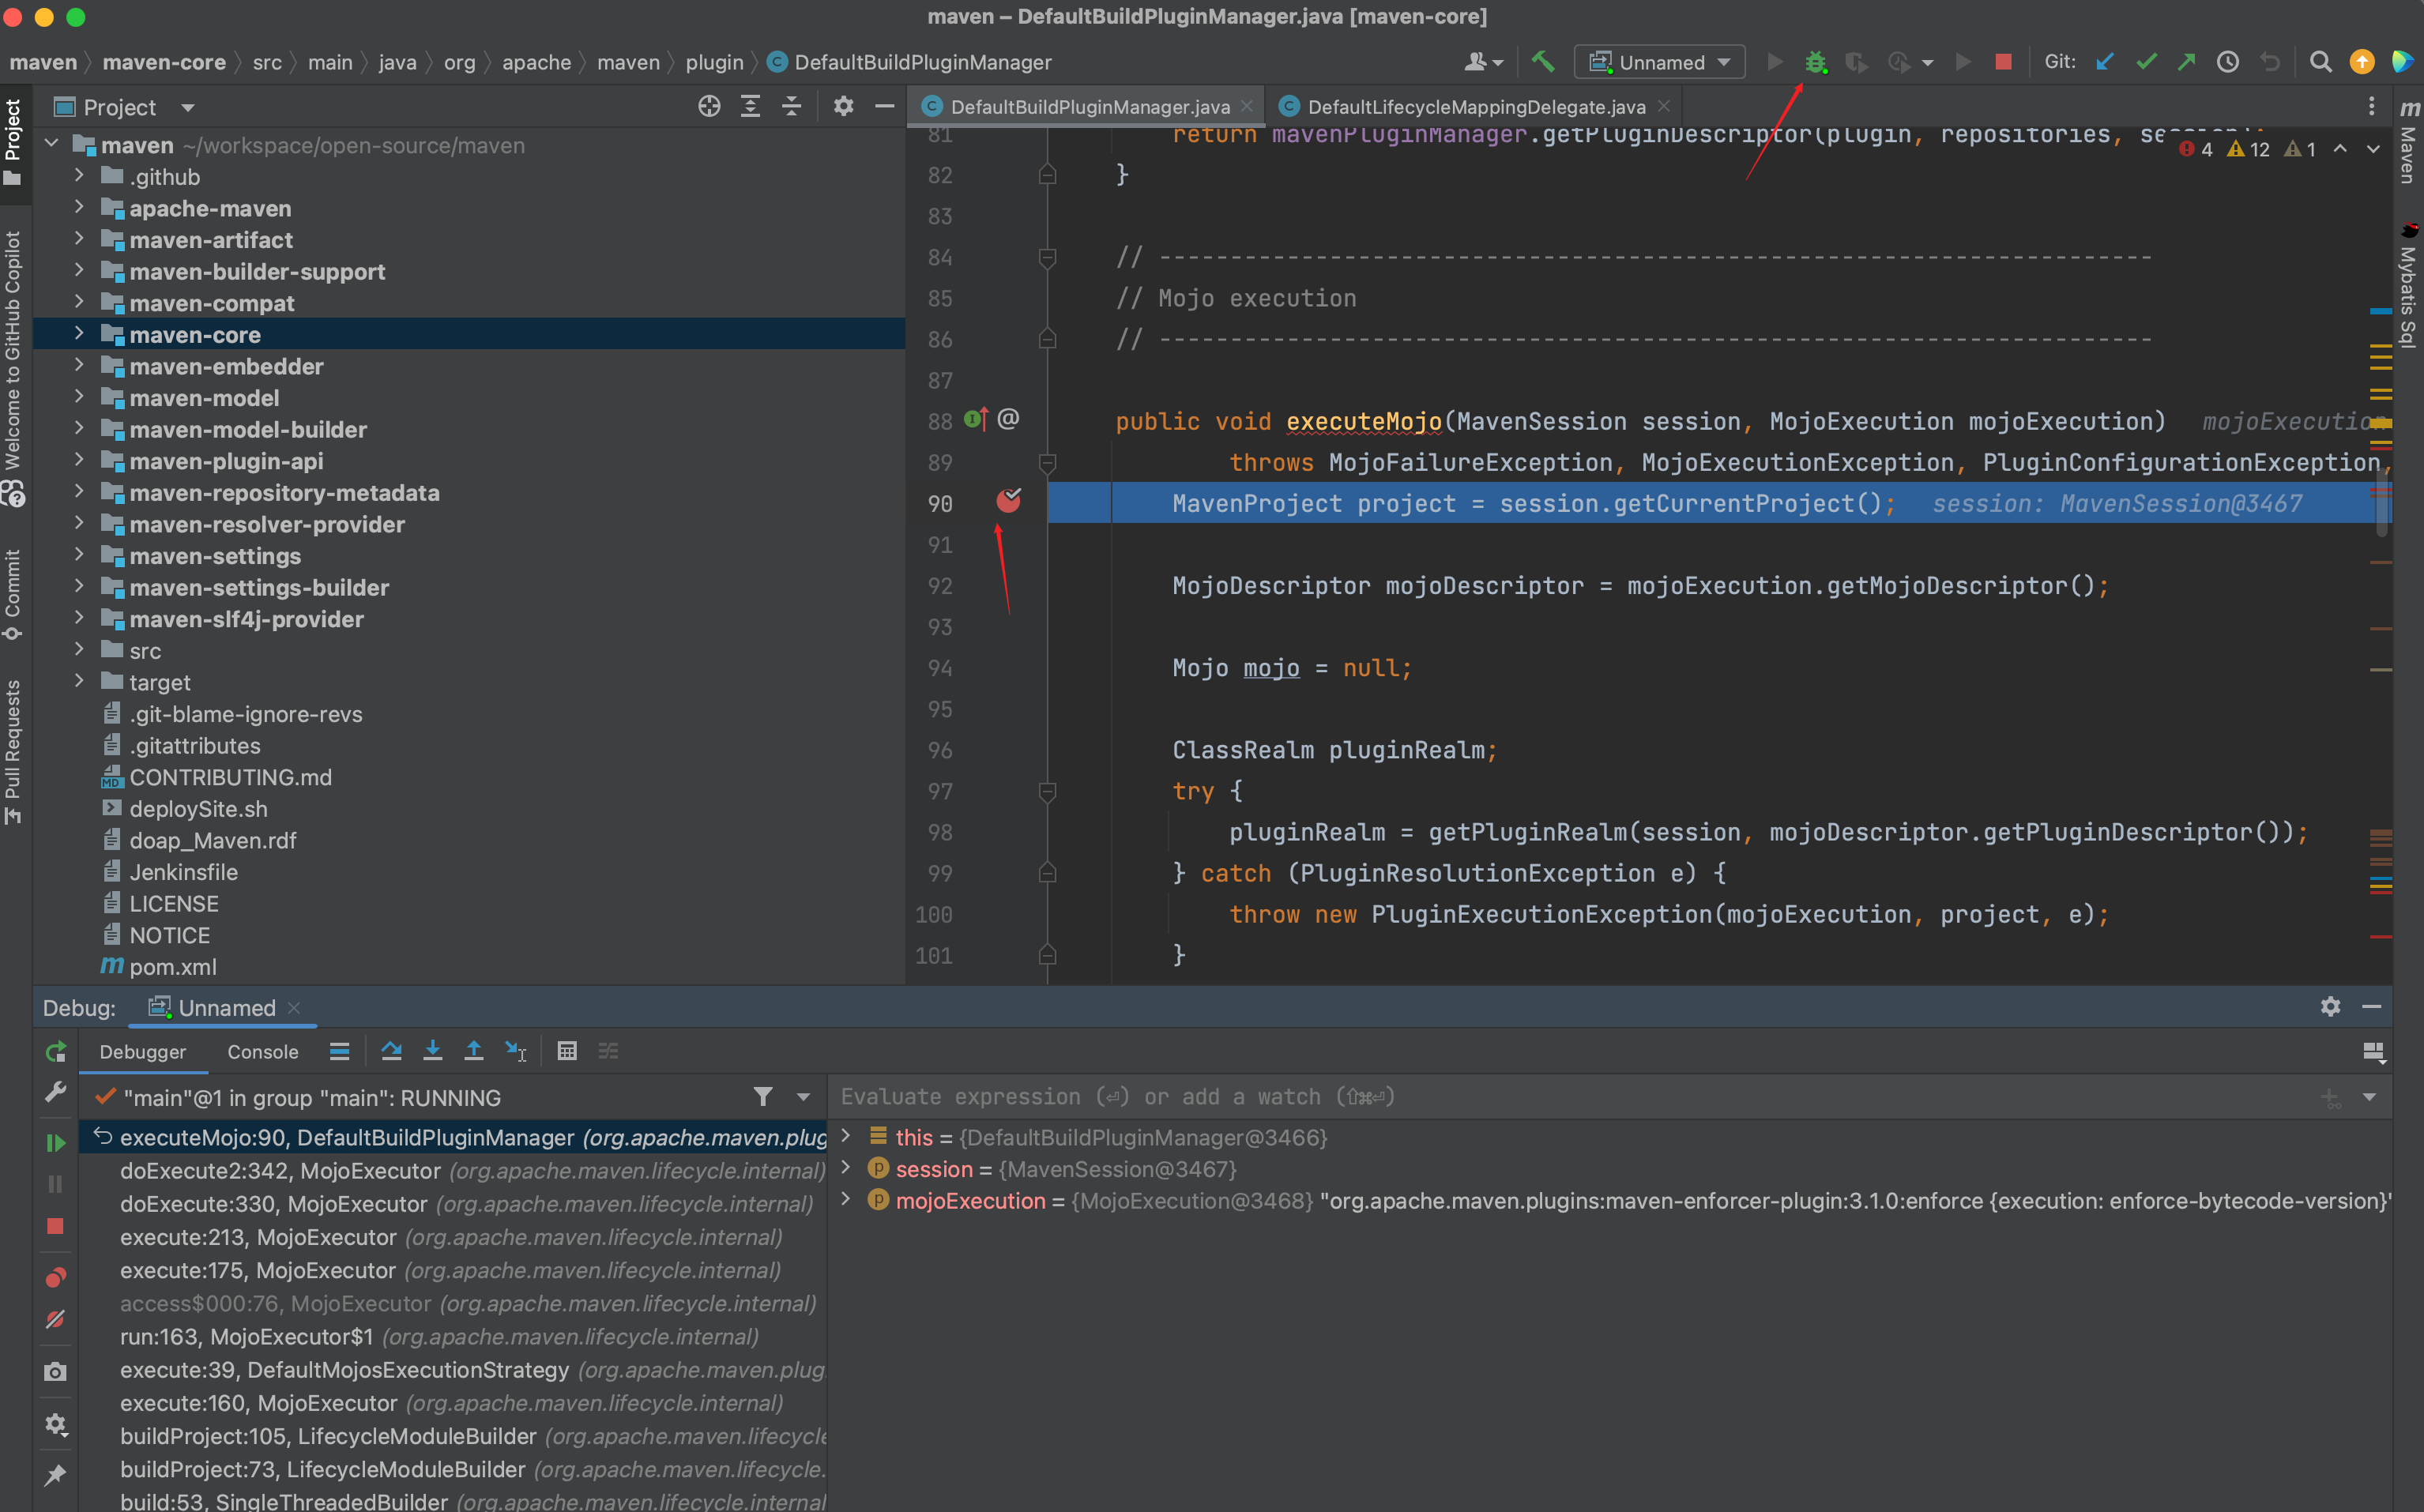Expand the mojoExecution variable node
The width and height of the screenshot is (2424, 1512).
846,1199
